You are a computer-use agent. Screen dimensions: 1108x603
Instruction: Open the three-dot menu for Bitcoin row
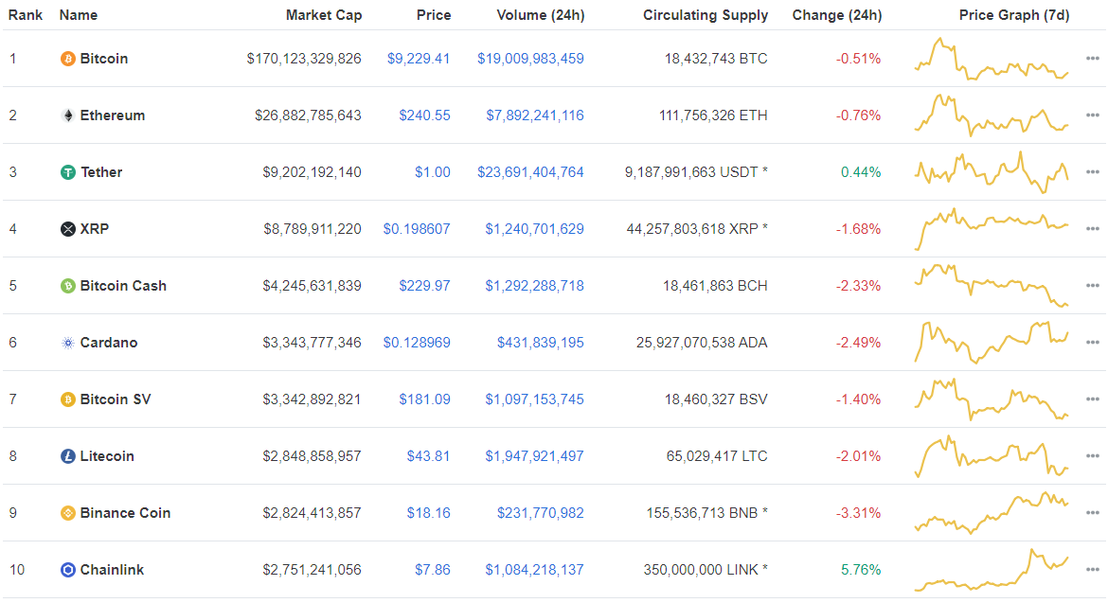tap(1093, 59)
